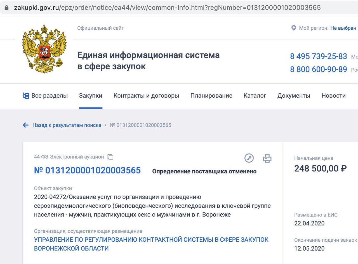Click breadcrumb № 0131200001020003565

[141, 125]
